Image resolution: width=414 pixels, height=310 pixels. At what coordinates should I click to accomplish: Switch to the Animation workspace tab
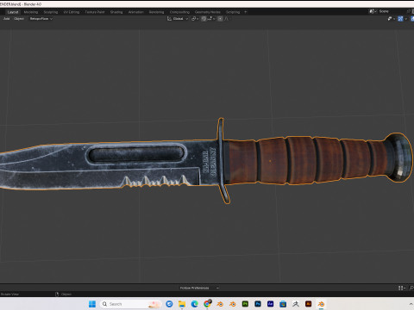pyautogui.click(x=135, y=12)
